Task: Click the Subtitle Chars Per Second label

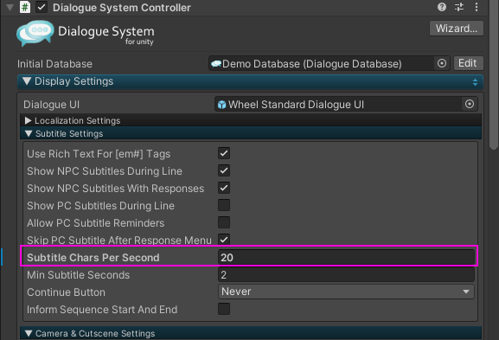Action: 93,258
